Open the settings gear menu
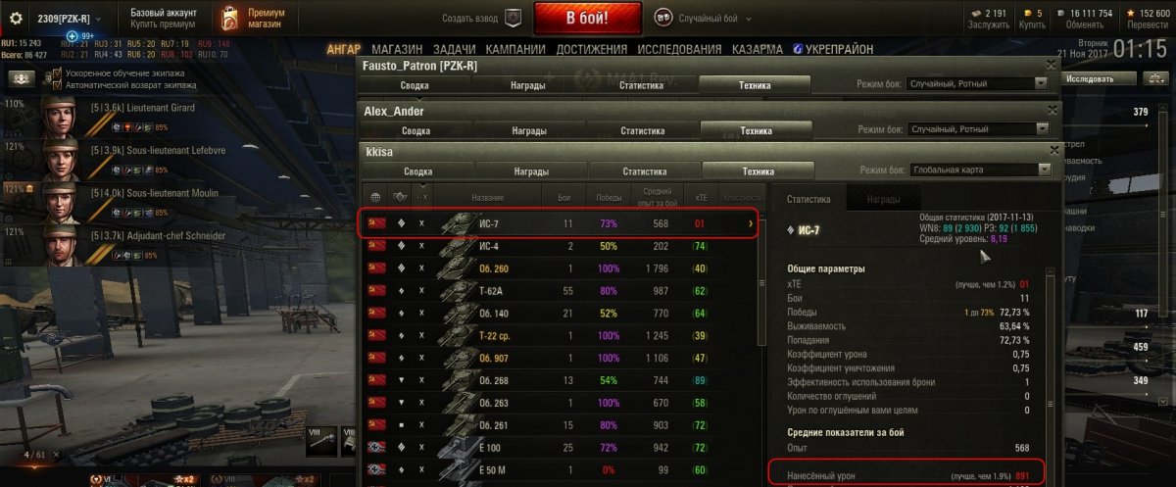Screen dimensions: 1176x487 16,17
